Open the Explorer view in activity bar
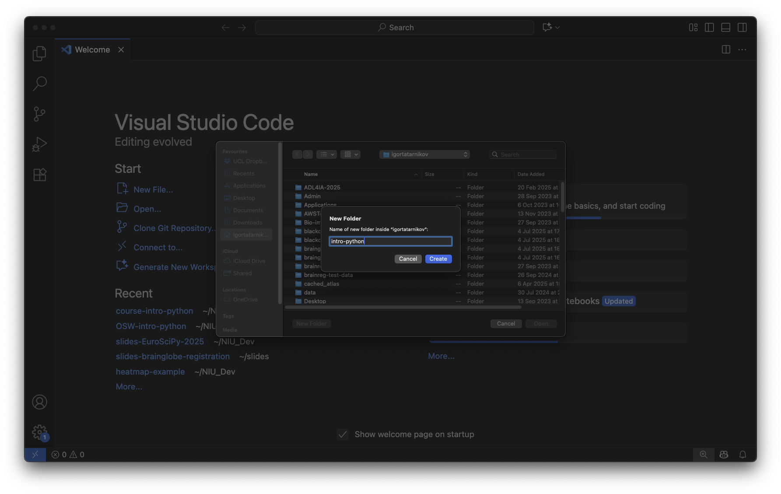This screenshot has height=494, width=781. point(39,53)
